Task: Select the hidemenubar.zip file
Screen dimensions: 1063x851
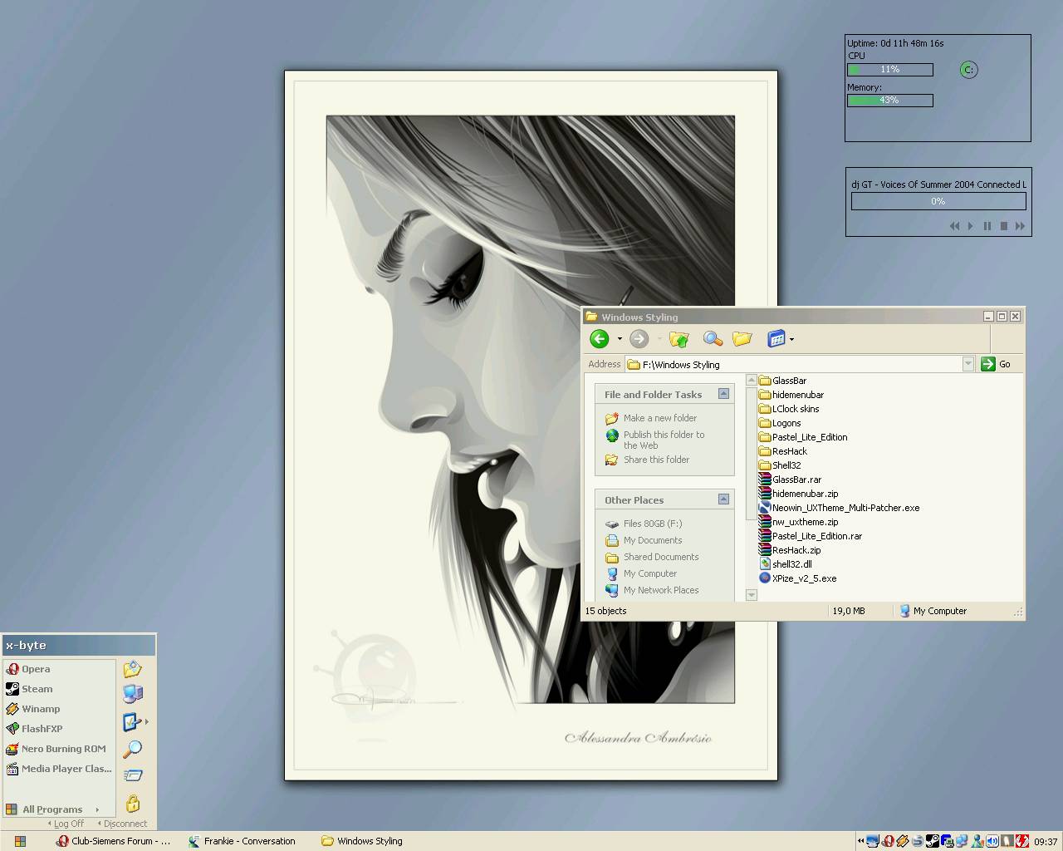Action: pyautogui.click(x=799, y=494)
